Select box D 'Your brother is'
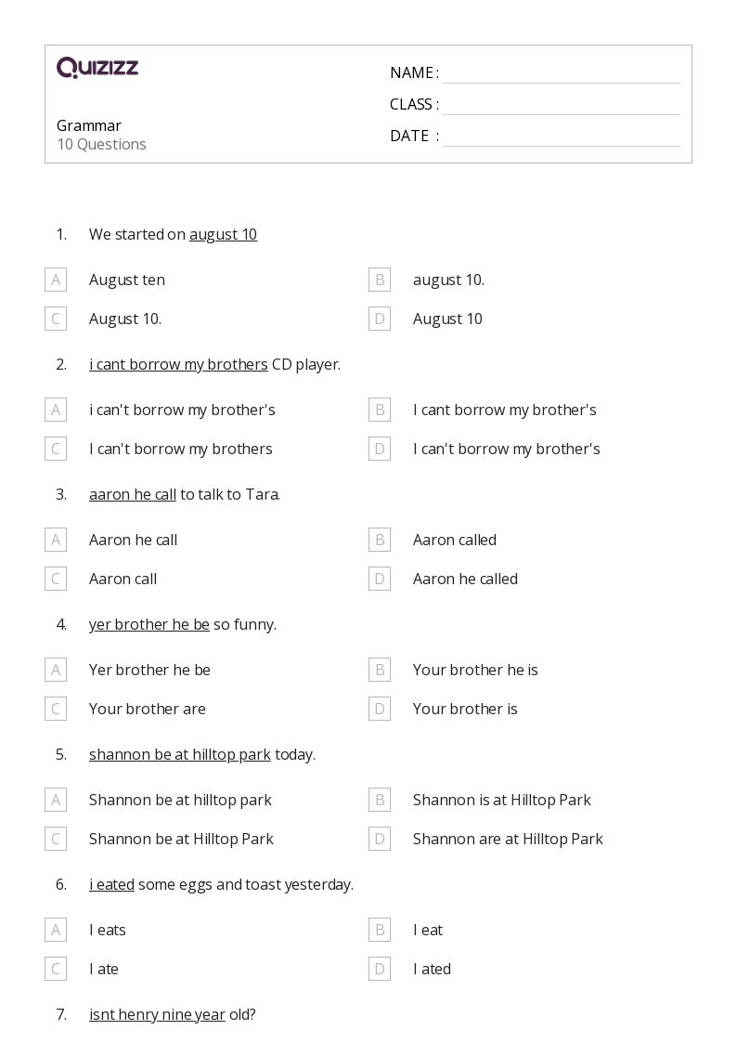This screenshot has height=1043, width=737. pos(380,709)
